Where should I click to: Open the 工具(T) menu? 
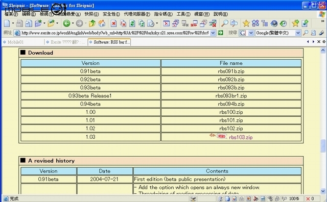tap(183, 14)
